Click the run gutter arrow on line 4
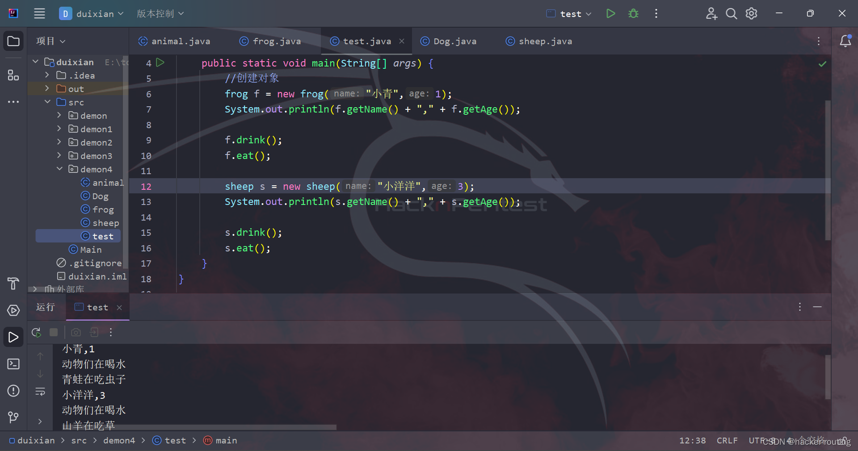Image resolution: width=858 pixels, height=451 pixels. click(x=160, y=63)
